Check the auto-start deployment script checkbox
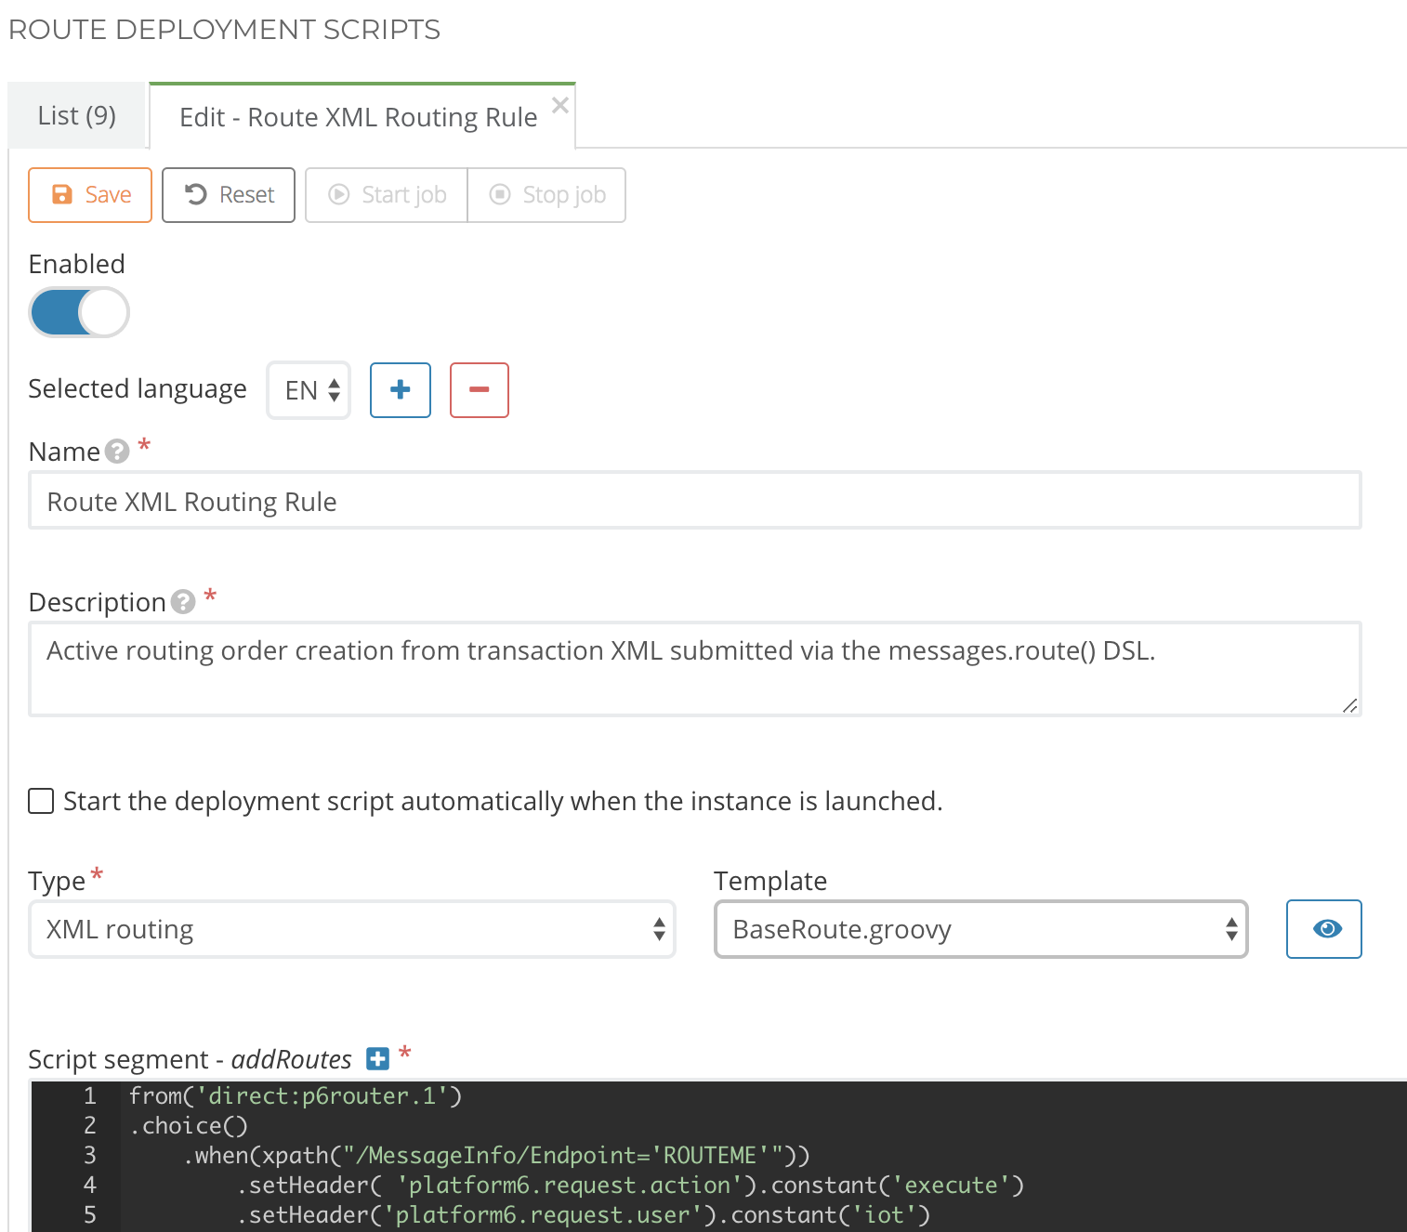 point(41,801)
